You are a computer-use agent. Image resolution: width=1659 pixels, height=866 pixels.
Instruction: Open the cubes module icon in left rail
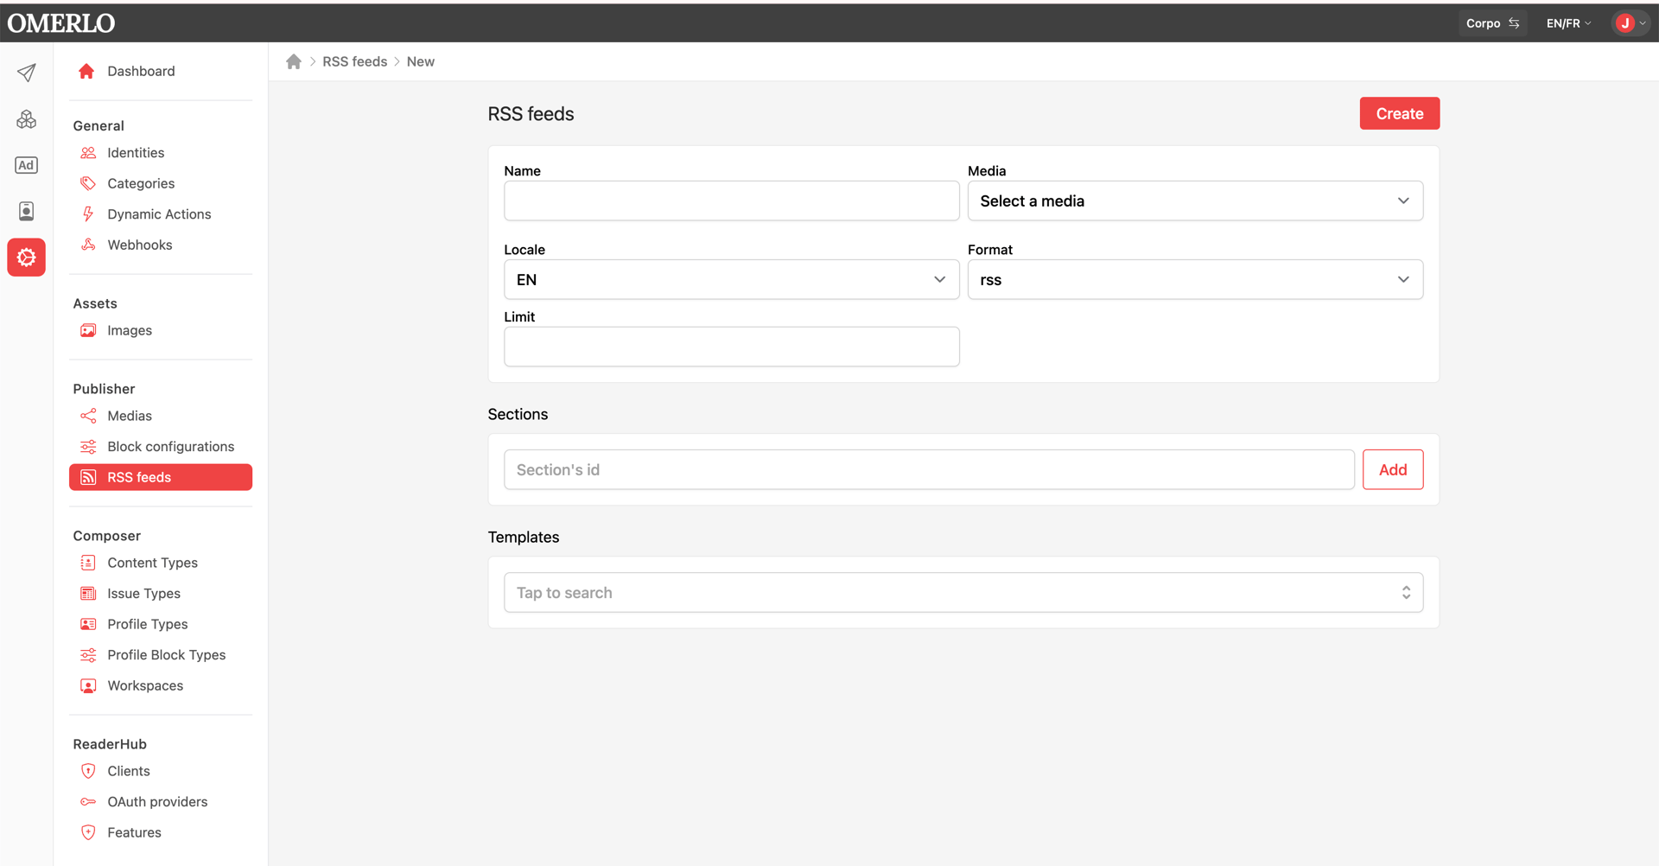pos(27,119)
